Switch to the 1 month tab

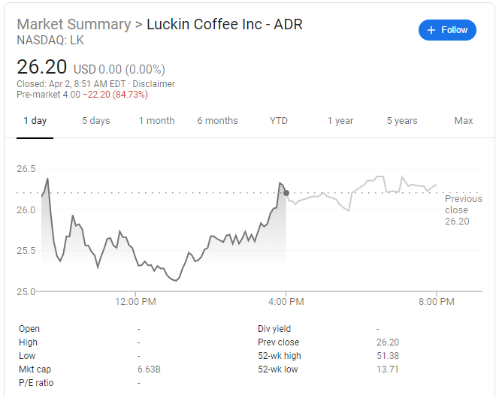click(x=156, y=121)
